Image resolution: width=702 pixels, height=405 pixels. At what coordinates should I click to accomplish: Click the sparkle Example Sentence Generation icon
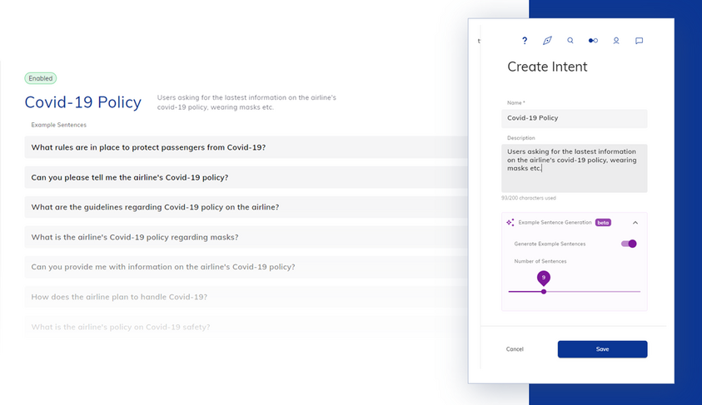pos(510,222)
